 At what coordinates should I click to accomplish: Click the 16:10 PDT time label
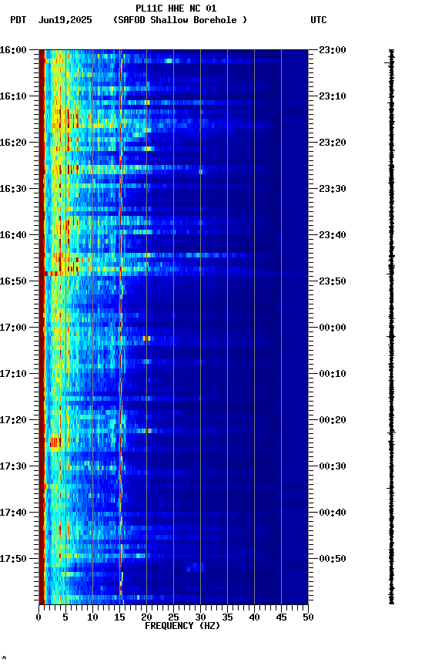(x=13, y=96)
